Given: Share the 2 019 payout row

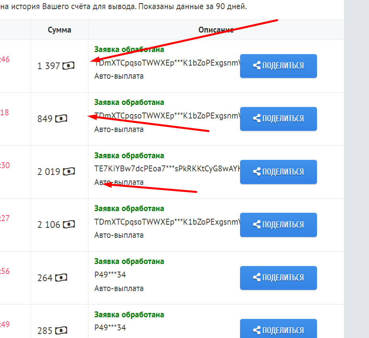Looking at the screenshot, I should click(279, 172).
